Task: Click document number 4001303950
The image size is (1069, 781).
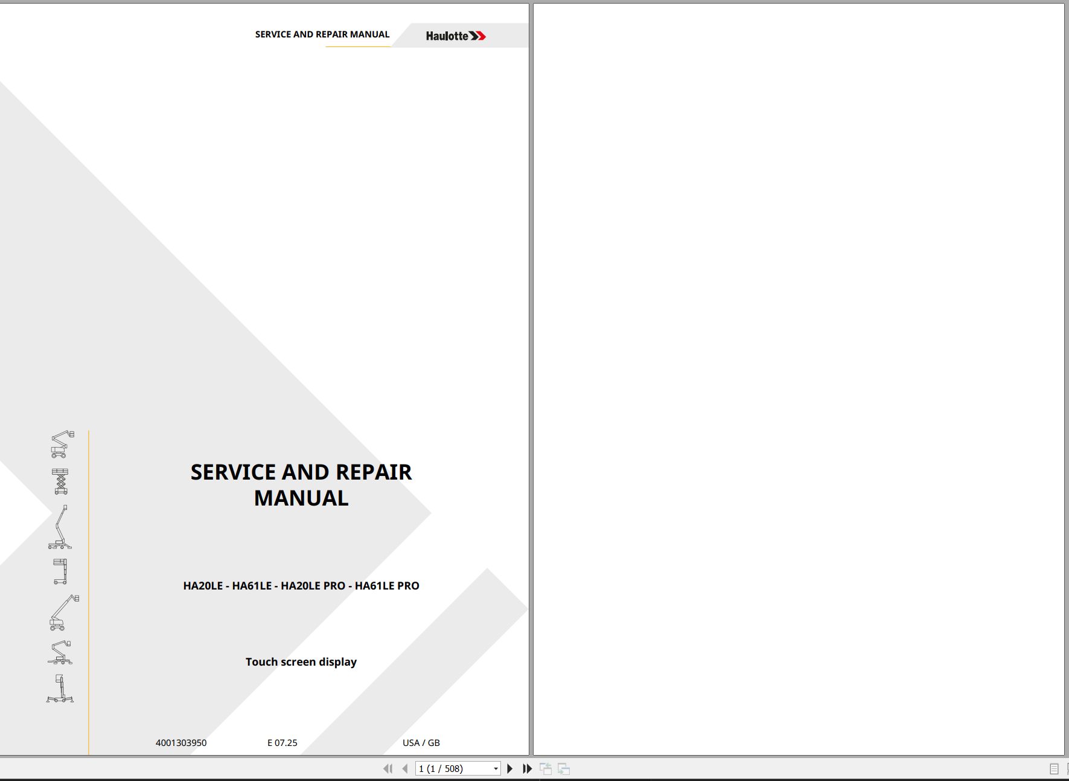Action: (181, 743)
